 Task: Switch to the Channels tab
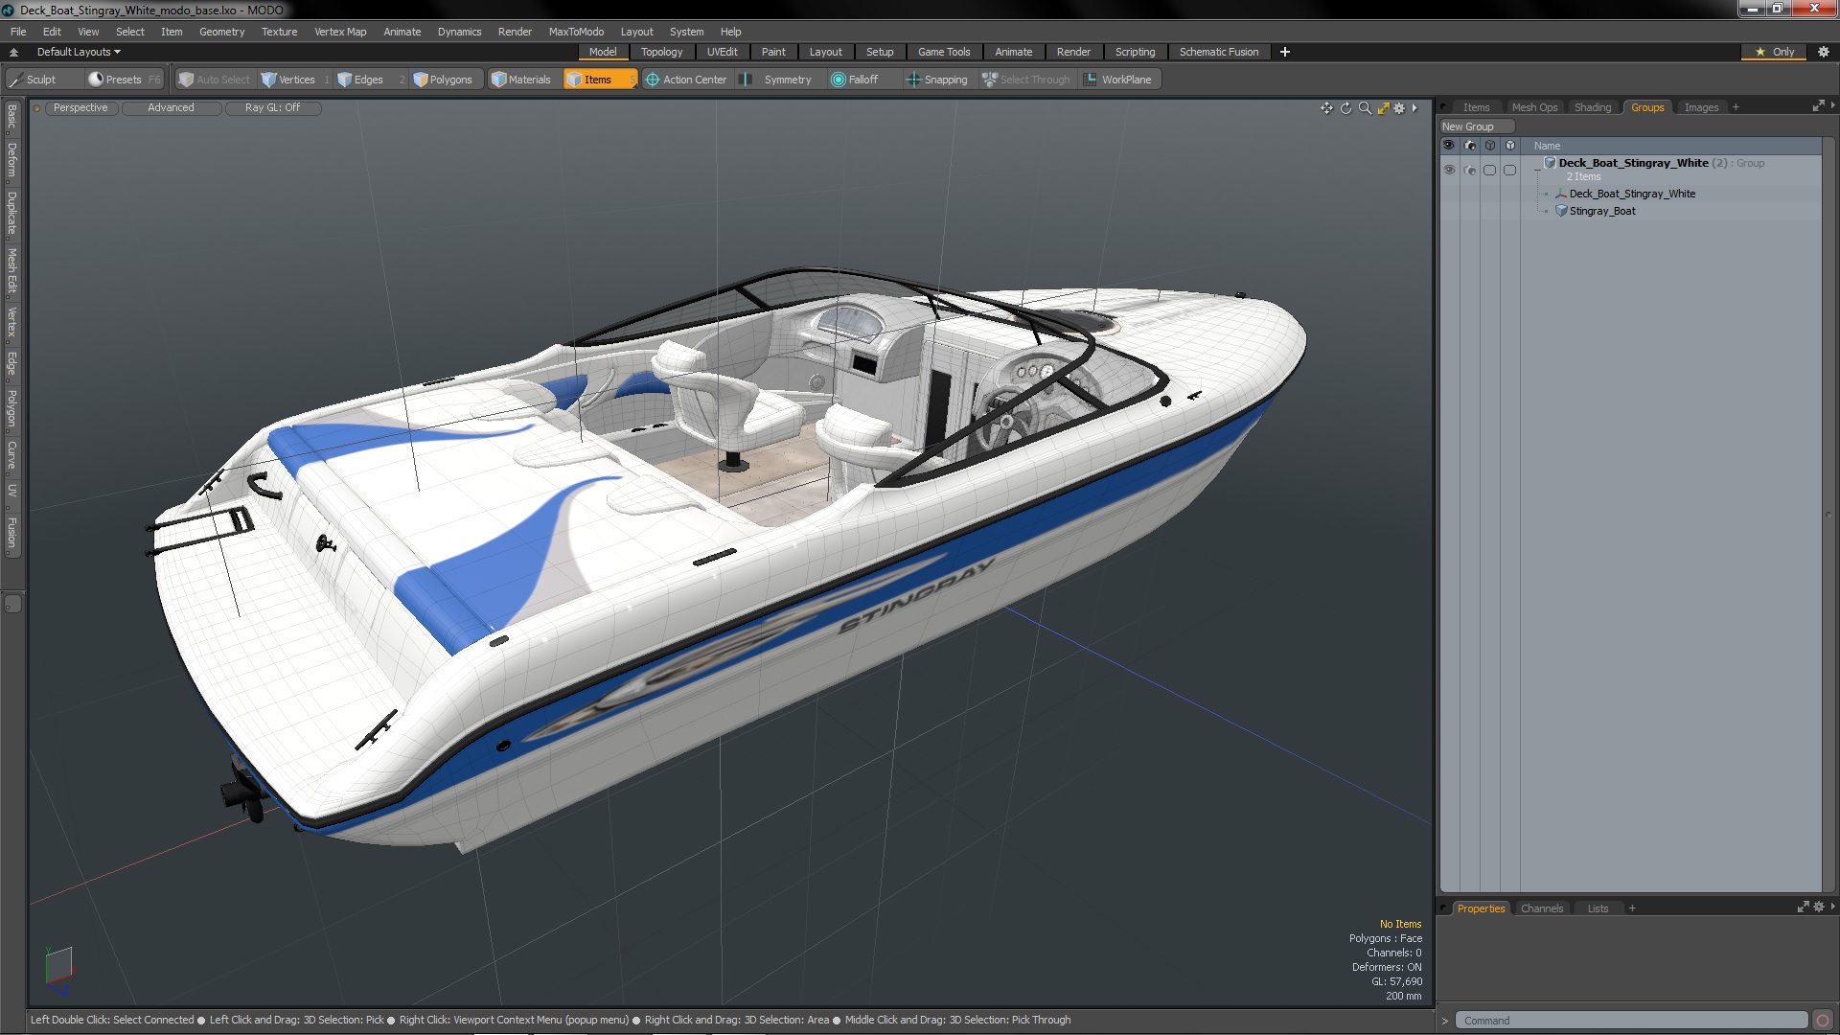pyautogui.click(x=1541, y=908)
